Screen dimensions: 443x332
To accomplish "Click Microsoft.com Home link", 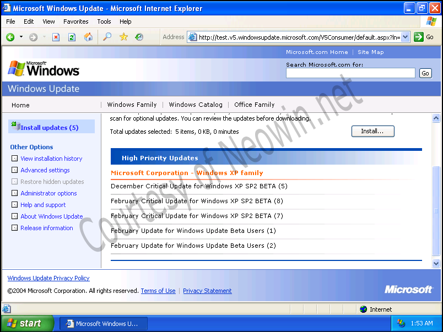I will (x=317, y=52).
